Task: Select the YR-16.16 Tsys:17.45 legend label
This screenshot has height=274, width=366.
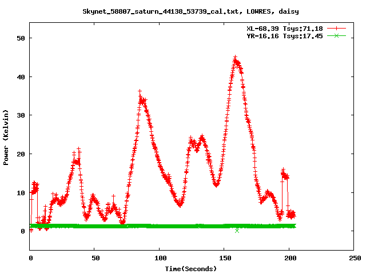Action: tap(285, 36)
